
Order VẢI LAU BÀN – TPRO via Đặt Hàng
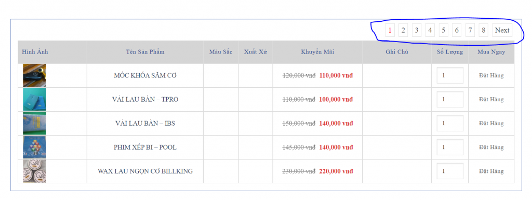pyautogui.click(x=491, y=99)
